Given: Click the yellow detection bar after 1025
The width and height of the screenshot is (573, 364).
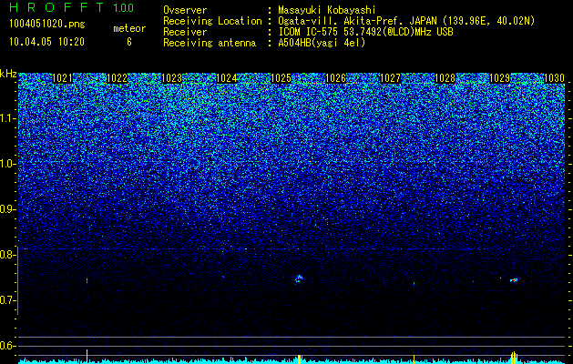Looking at the screenshot, I should point(300,359).
